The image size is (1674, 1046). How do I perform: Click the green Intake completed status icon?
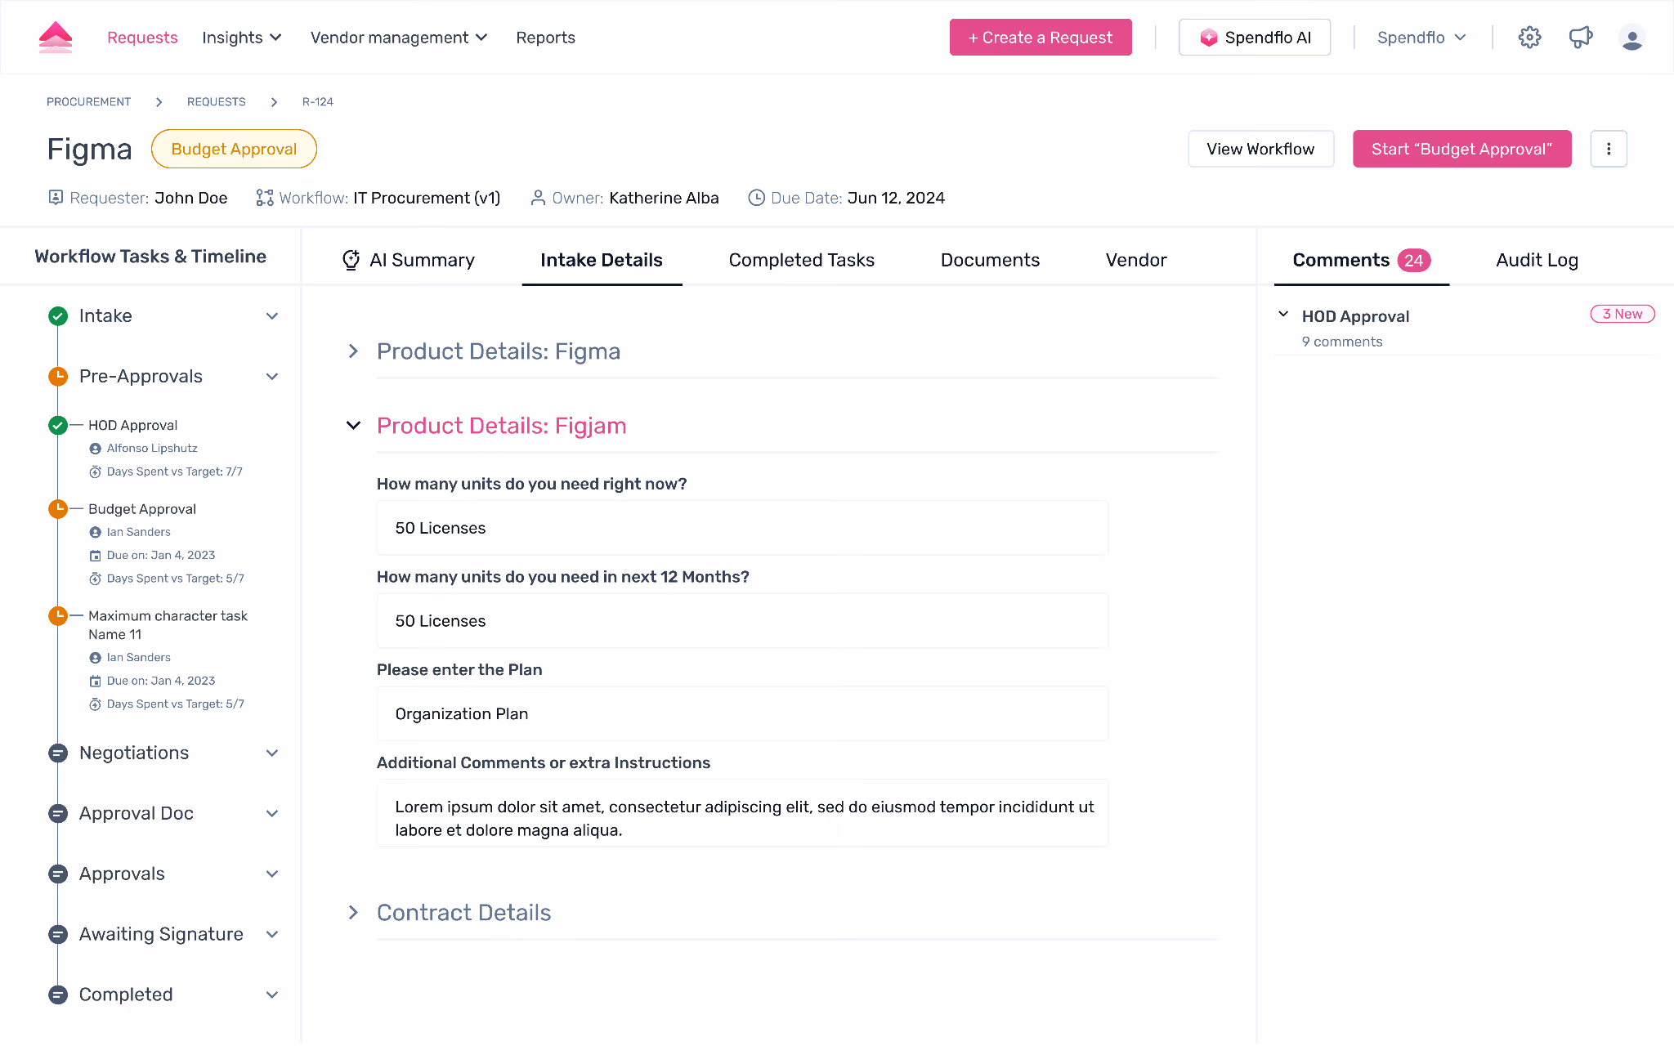[58, 316]
